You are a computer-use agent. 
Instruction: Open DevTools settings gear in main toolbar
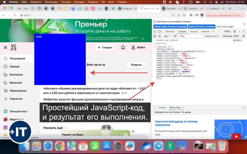coord(234,31)
